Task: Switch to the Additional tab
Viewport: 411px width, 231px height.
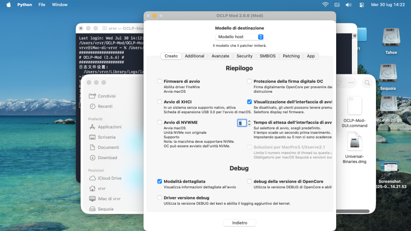Action: [194, 56]
